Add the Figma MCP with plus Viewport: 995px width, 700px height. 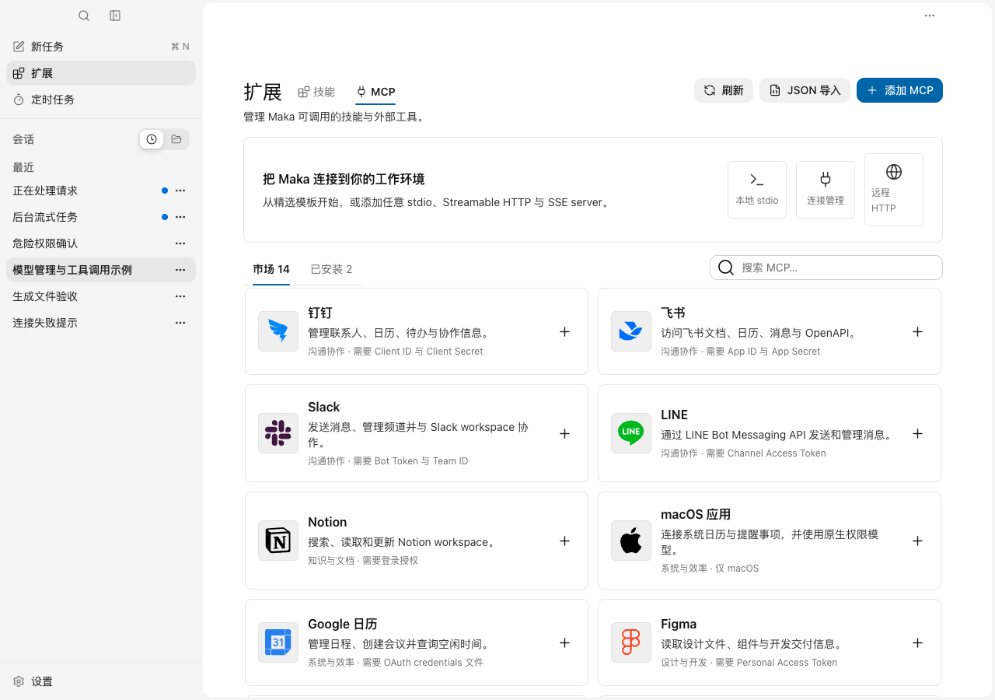point(918,642)
